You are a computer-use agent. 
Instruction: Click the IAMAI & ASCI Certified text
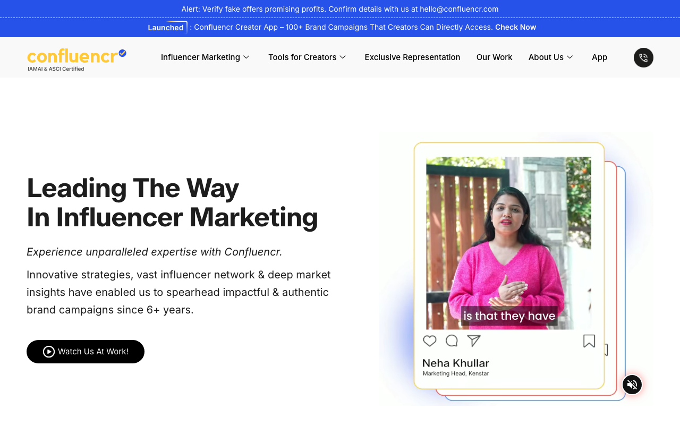click(56, 69)
